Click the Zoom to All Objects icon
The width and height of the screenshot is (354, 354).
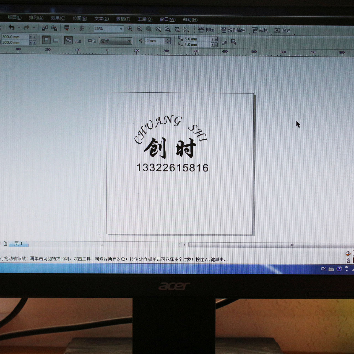pyautogui.click(x=158, y=29)
